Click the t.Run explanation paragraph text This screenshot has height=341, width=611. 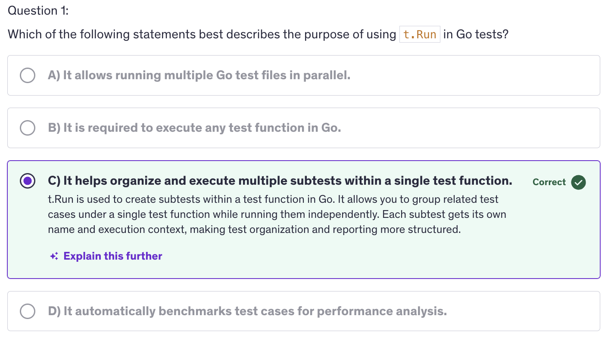point(276,214)
